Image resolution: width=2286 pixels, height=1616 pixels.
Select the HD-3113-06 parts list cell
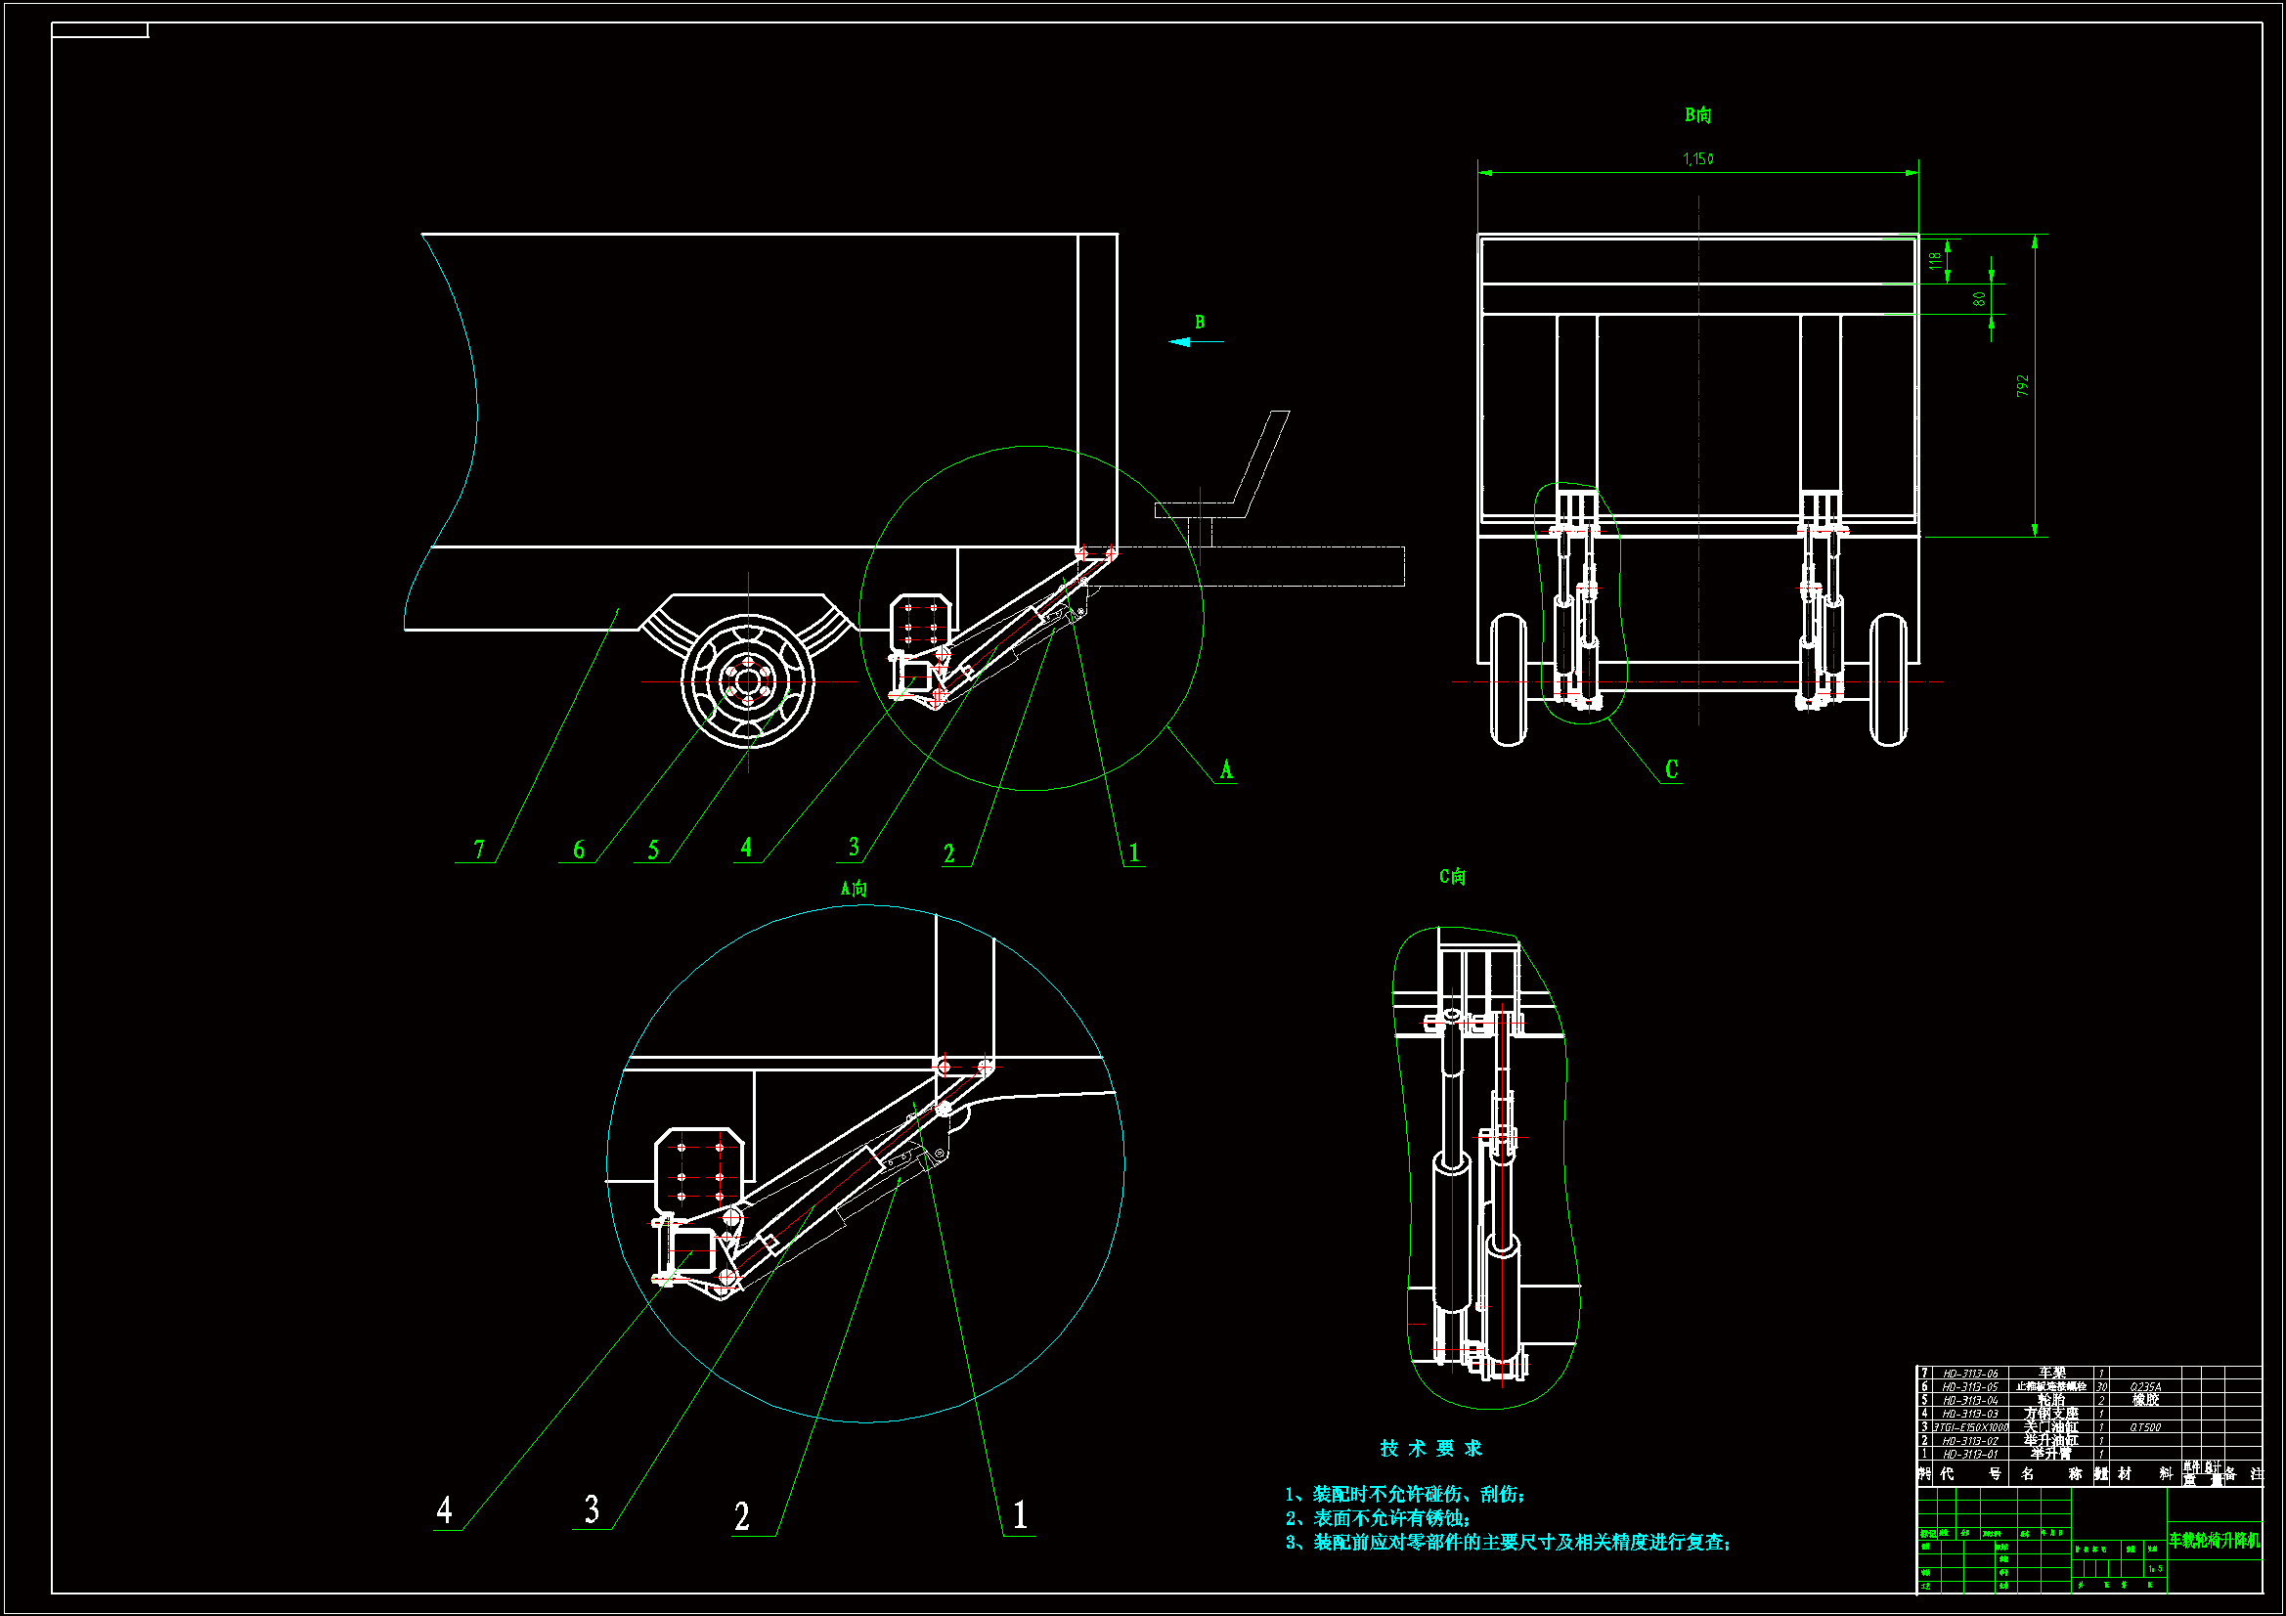click(x=1969, y=1373)
